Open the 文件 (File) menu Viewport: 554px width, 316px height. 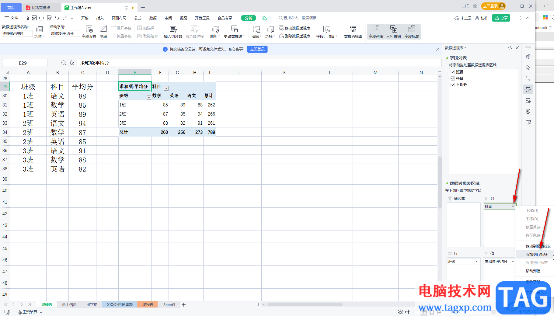click(x=11, y=18)
